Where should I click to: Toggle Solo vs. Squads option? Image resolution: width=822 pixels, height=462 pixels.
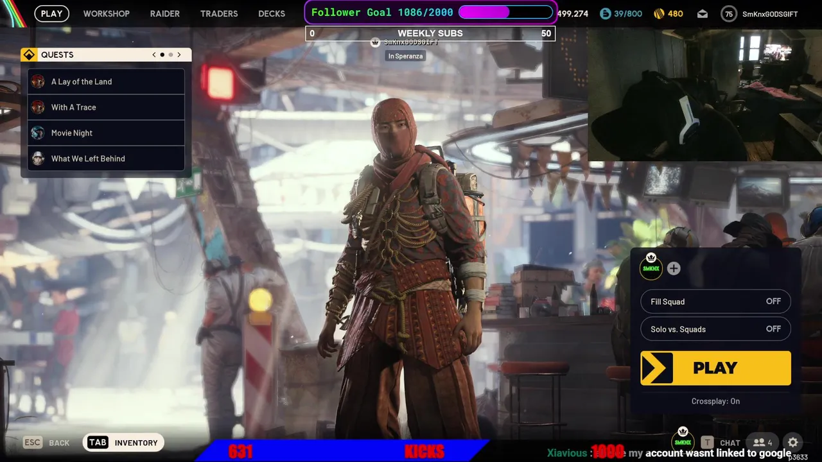(715, 329)
